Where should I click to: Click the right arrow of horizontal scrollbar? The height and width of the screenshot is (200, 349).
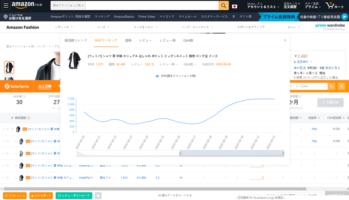coord(347,189)
